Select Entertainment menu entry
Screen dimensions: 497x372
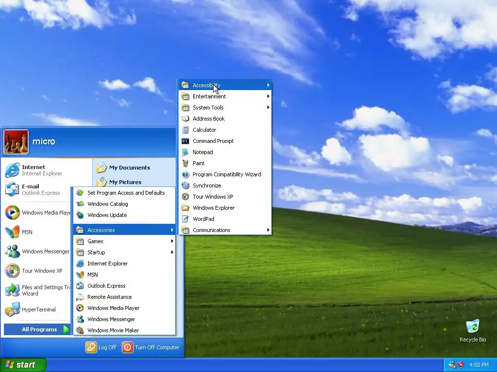point(225,96)
